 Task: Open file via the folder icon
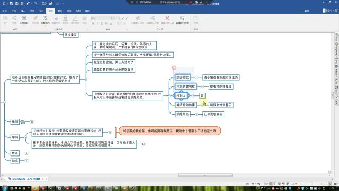tap(11, 4)
